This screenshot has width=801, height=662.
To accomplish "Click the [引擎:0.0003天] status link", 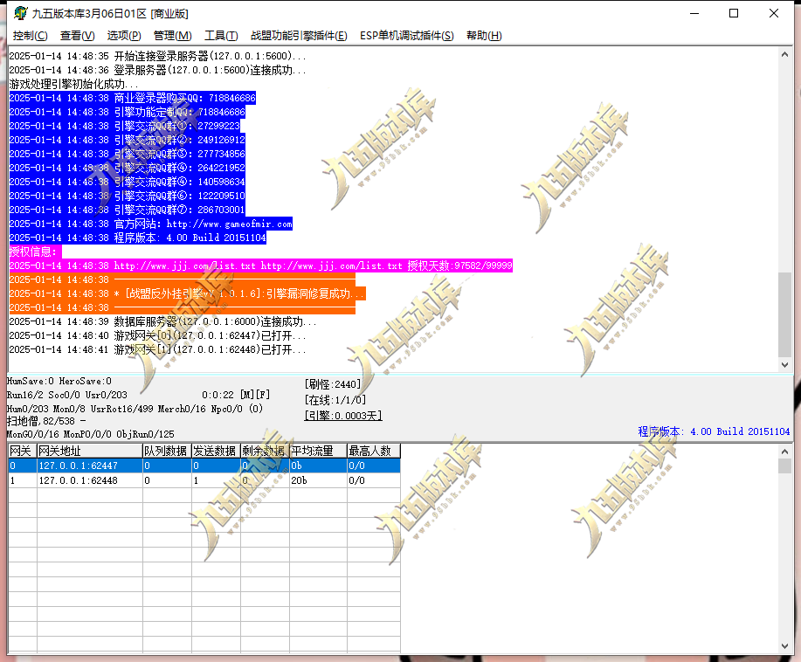I will 342,416.
